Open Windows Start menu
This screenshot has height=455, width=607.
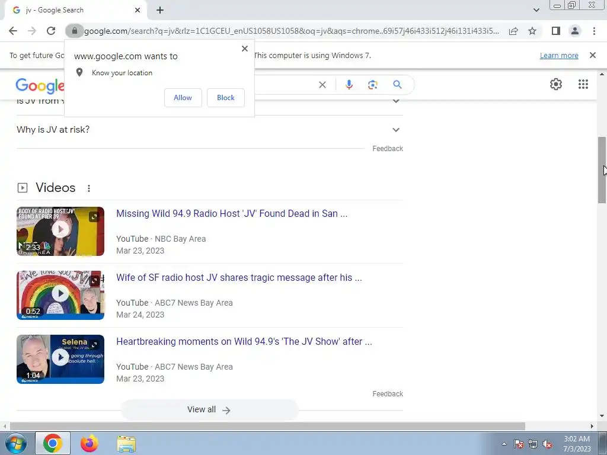tap(16, 443)
